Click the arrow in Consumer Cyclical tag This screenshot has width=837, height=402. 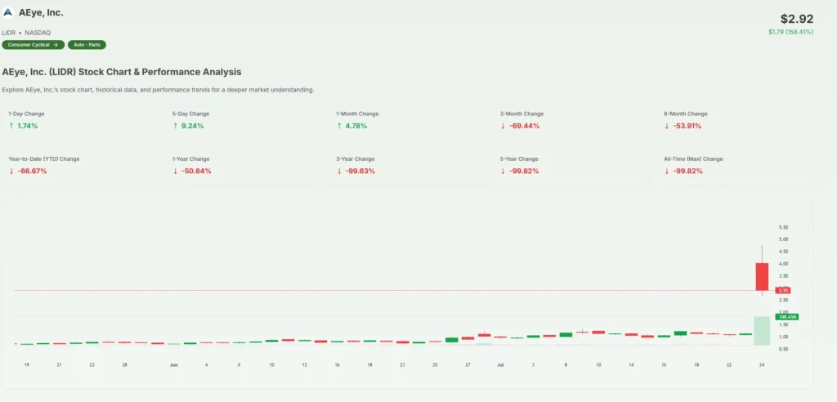pyautogui.click(x=55, y=45)
